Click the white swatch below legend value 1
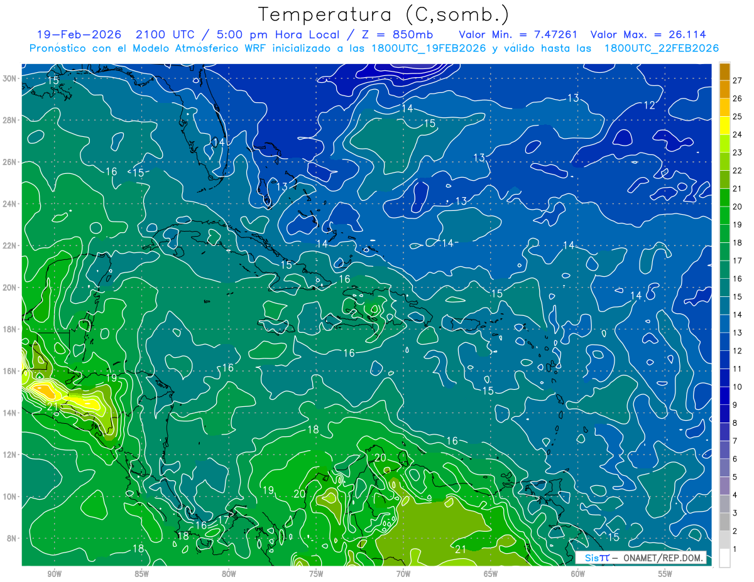 tap(724, 558)
